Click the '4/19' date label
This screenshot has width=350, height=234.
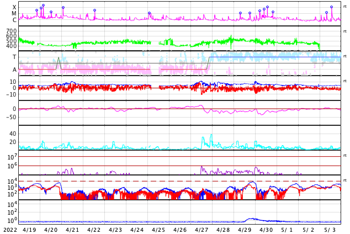click(x=29, y=230)
